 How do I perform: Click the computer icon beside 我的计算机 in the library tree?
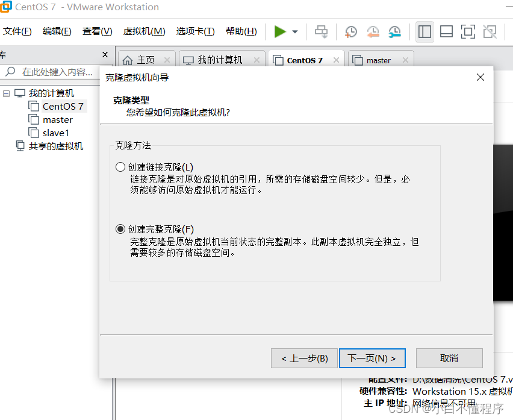point(20,93)
